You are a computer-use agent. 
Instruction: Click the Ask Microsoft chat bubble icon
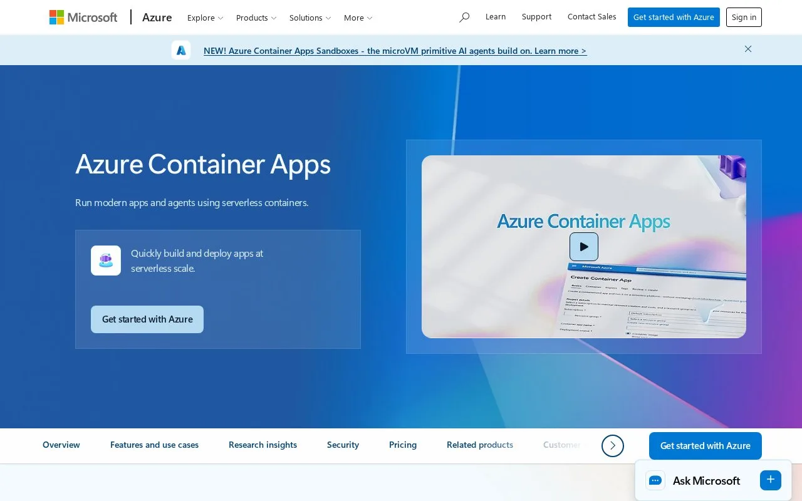(x=655, y=480)
